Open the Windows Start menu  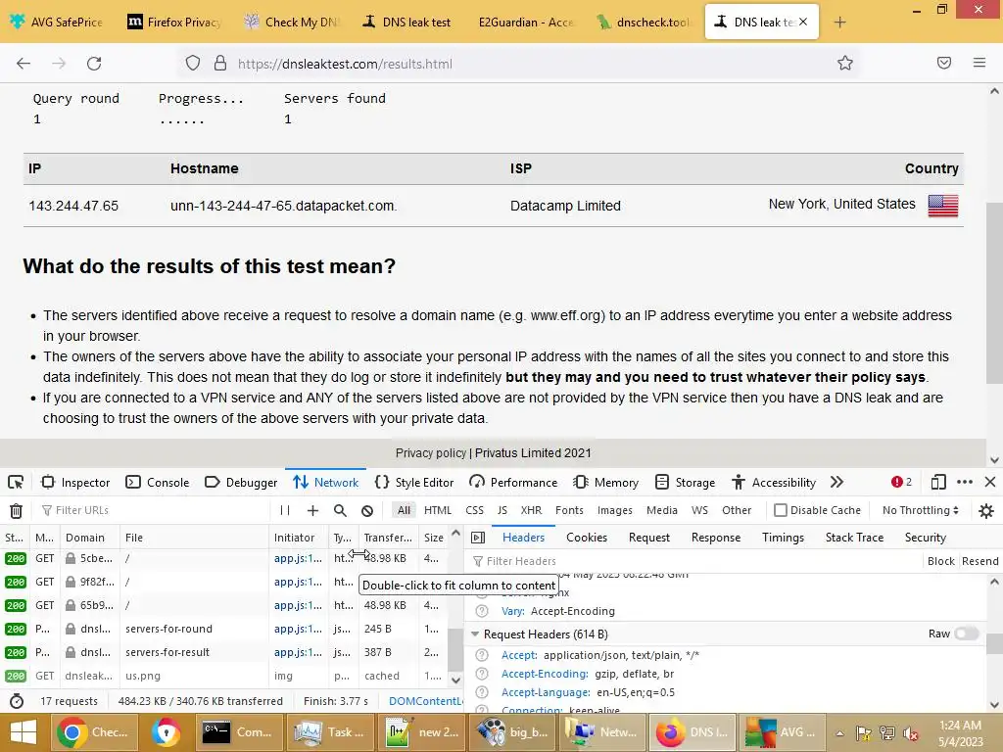pyautogui.click(x=24, y=732)
